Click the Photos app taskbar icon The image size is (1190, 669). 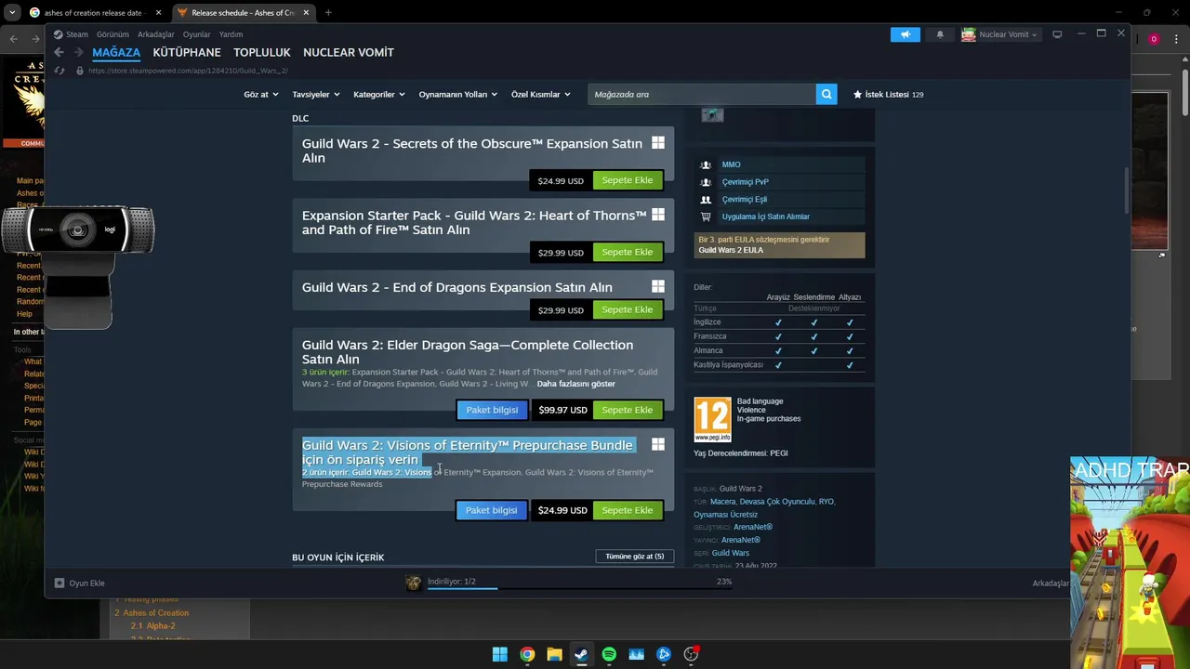[x=636, y=654]
